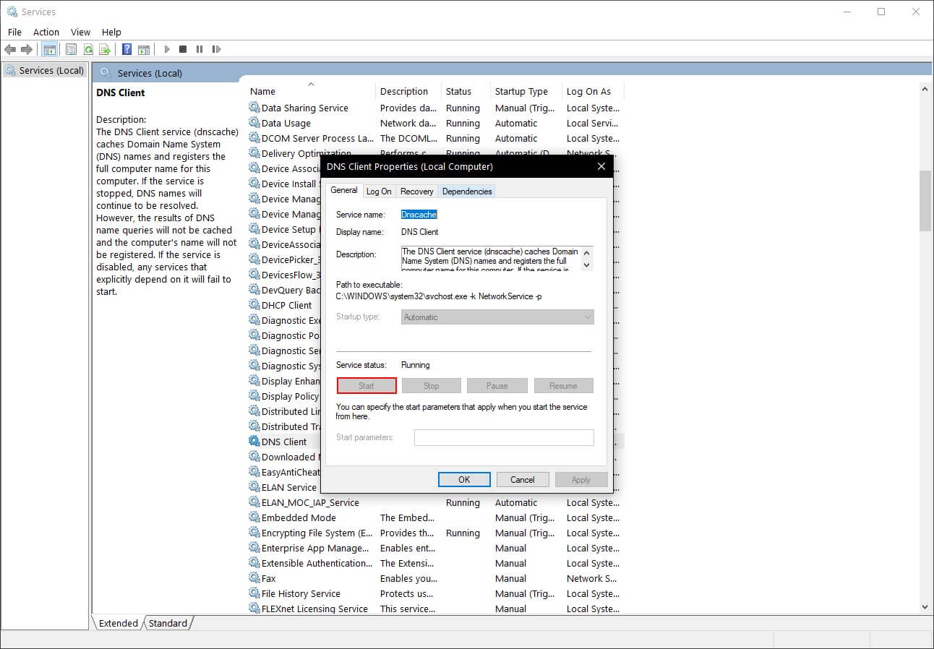Click the gear icon beside Embedded Mode
Screen dimensions: 934x649
(x=254, y=517)
